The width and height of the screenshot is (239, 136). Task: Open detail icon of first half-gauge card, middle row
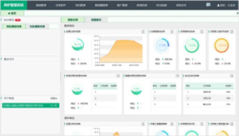(118, 76)
